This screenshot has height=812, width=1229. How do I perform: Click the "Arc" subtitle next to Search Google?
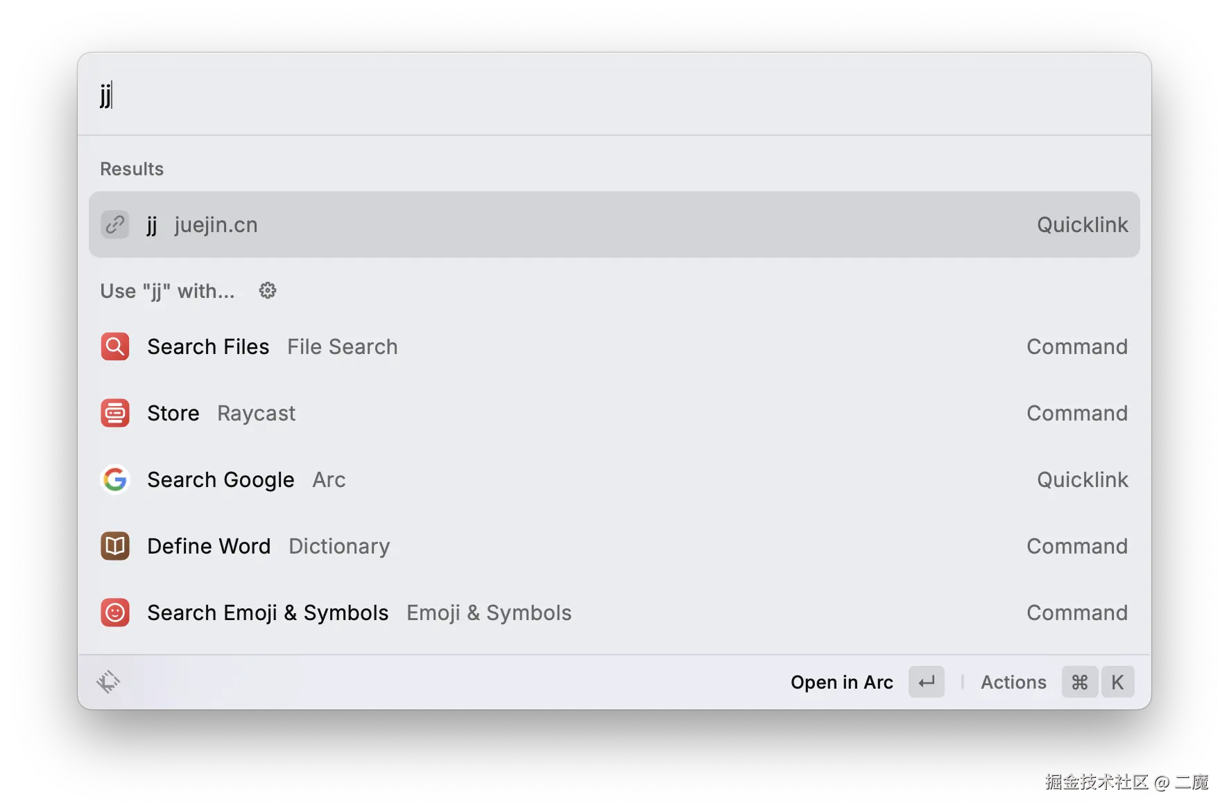pos(329,479)
